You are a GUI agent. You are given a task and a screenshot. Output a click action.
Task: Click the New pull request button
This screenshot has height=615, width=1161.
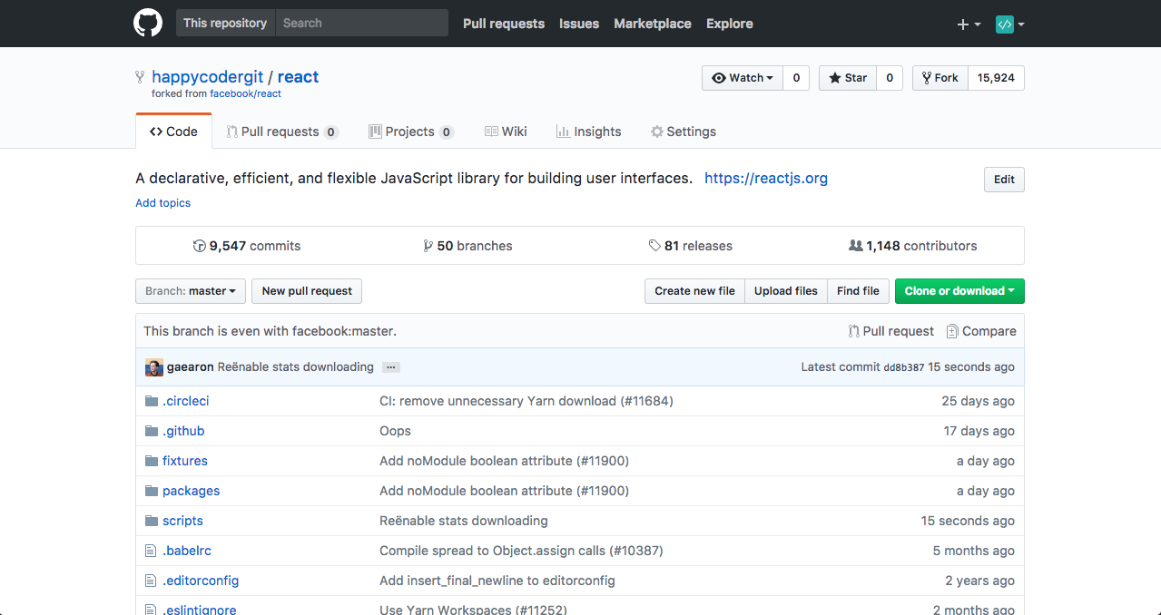(306, 290)
